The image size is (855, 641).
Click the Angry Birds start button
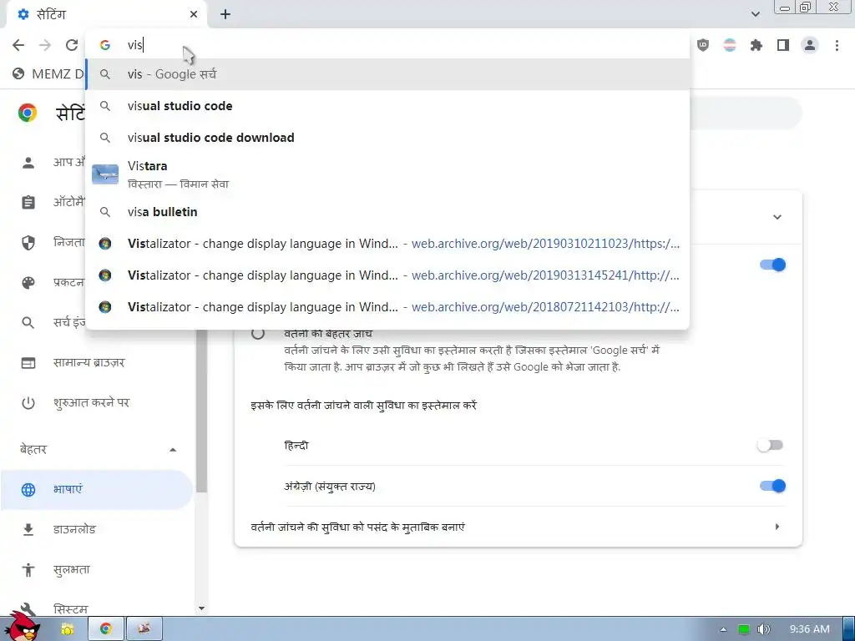[21, 626]
